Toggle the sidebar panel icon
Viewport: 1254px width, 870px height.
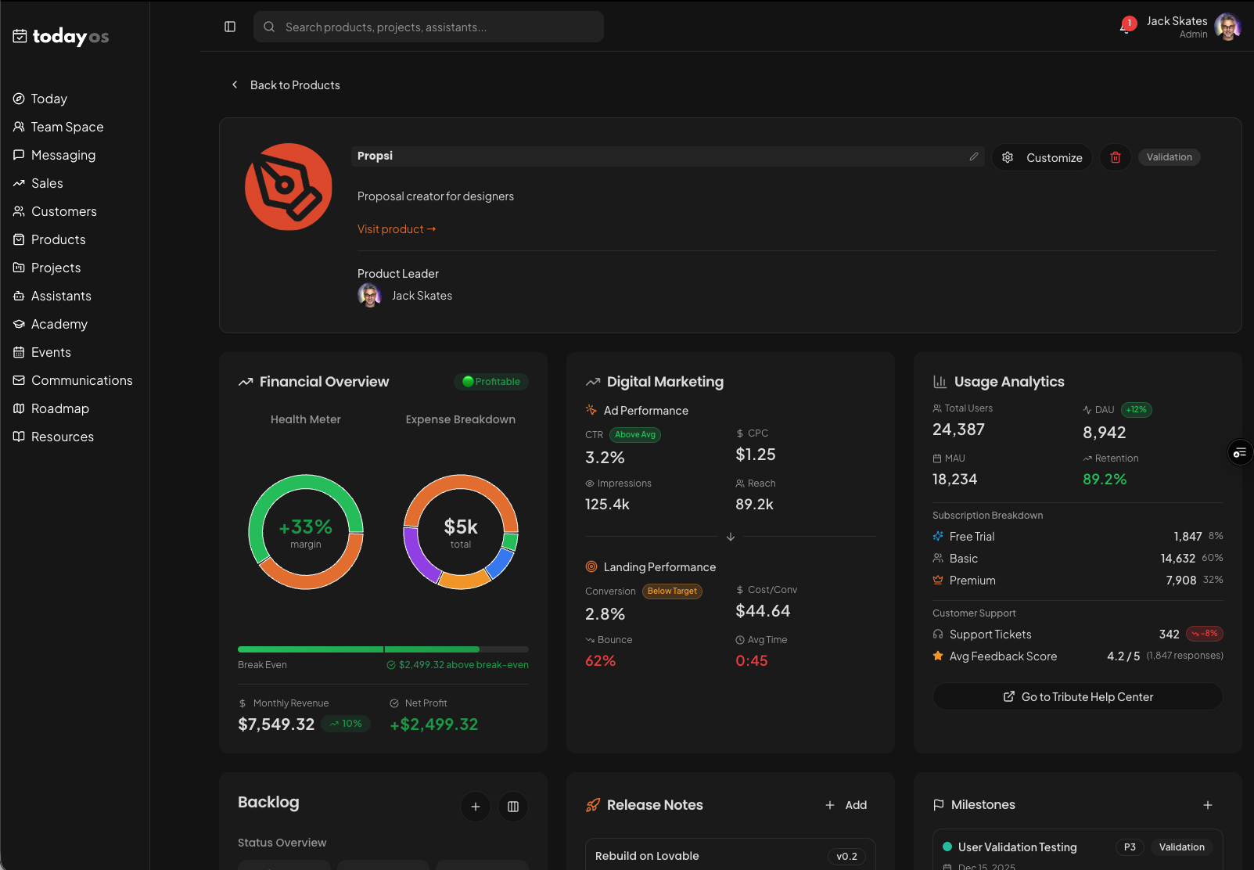pos(230,27)
